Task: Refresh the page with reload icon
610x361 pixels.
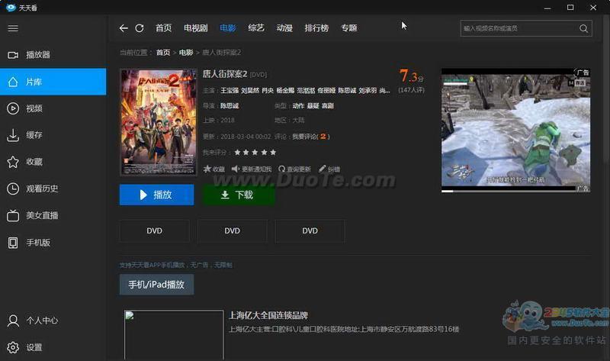Action: pos(140,28)
